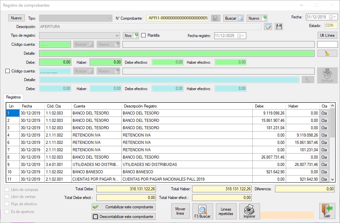Click Descontabilizar este comprobante
Image resolution: width=340 pixels, height=223 pixels.
click(123, 217)
